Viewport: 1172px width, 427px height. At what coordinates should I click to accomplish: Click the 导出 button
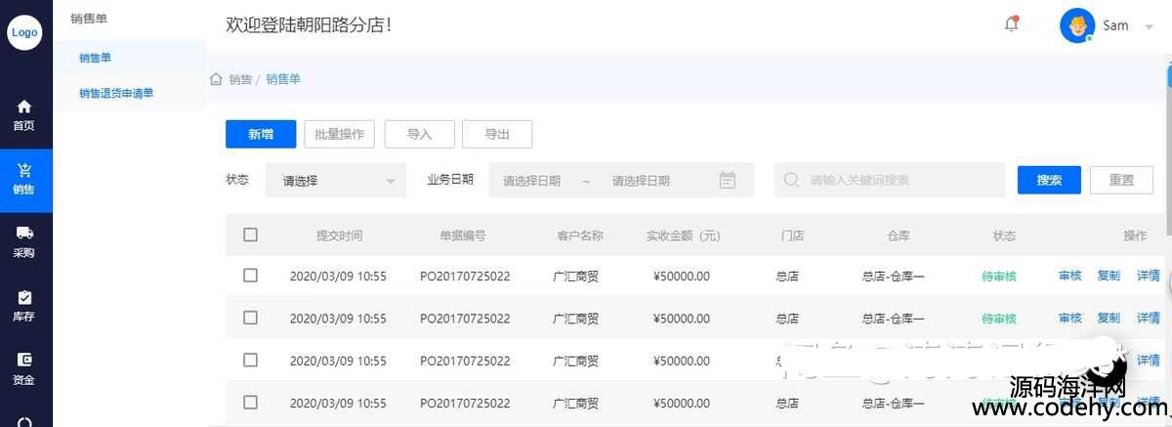click(497, 134)
